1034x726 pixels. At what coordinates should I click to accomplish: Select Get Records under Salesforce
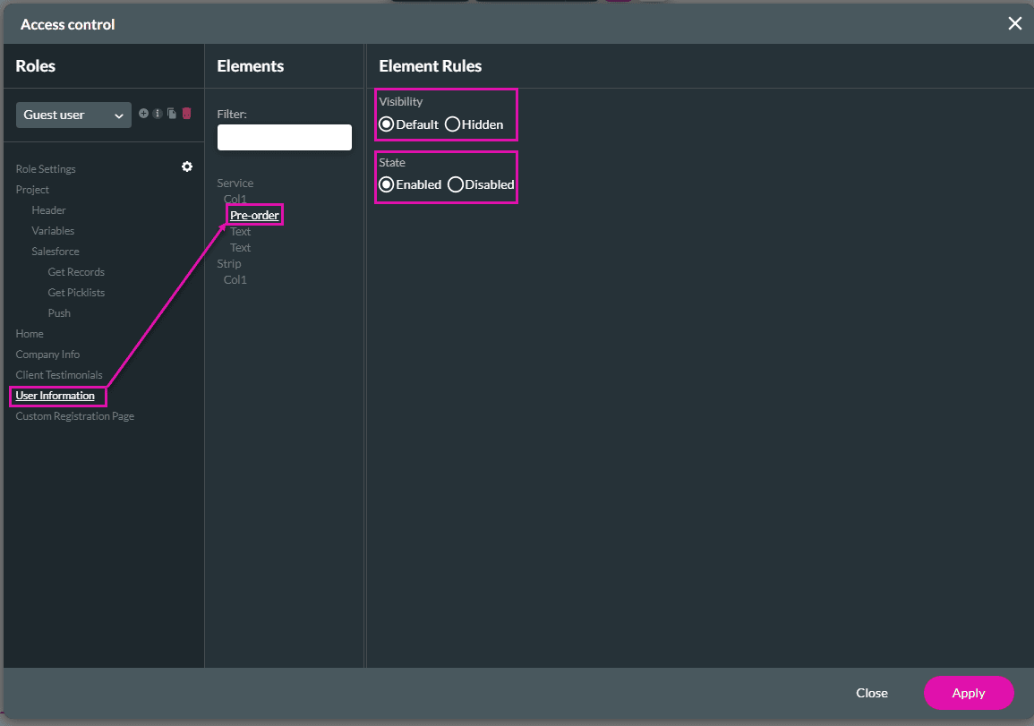(x=76, y=272)
